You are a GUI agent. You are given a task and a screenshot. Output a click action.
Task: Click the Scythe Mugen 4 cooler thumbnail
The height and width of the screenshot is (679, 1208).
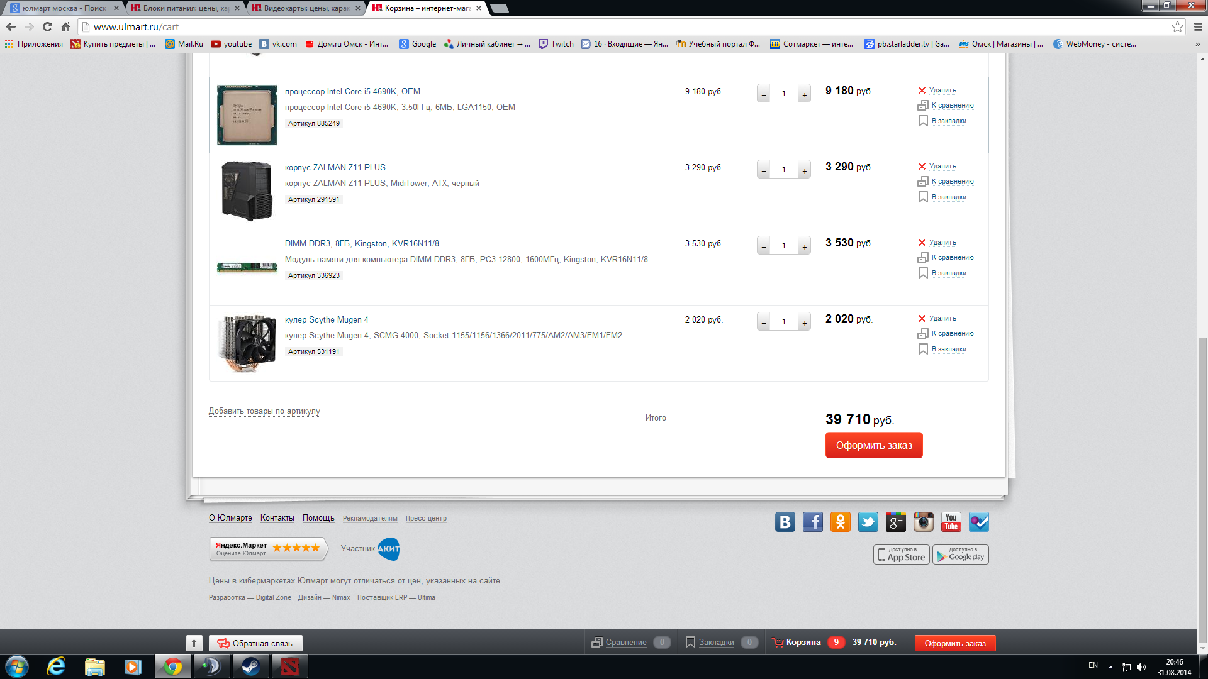click(247, 343)
